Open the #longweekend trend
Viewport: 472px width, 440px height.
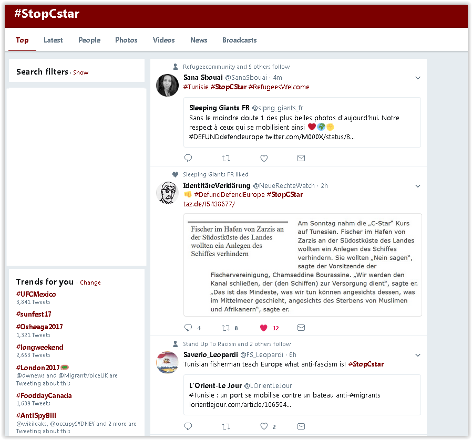(40, 347)
